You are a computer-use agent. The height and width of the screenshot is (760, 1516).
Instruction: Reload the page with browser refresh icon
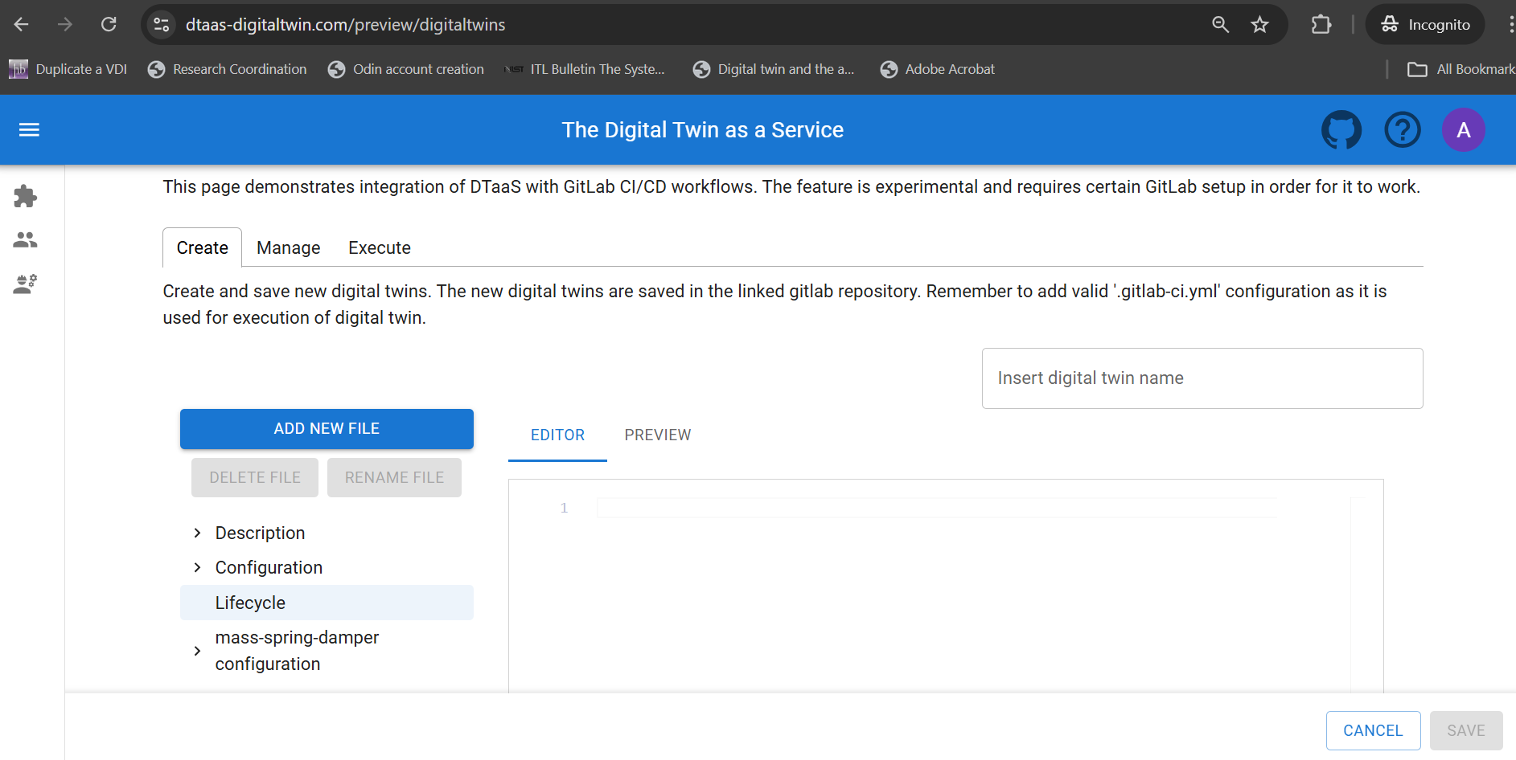pyautogui.click(x=109, y=25)
